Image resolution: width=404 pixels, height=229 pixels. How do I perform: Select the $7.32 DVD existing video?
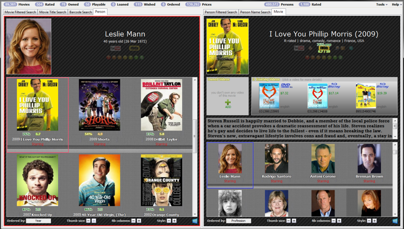269,96
